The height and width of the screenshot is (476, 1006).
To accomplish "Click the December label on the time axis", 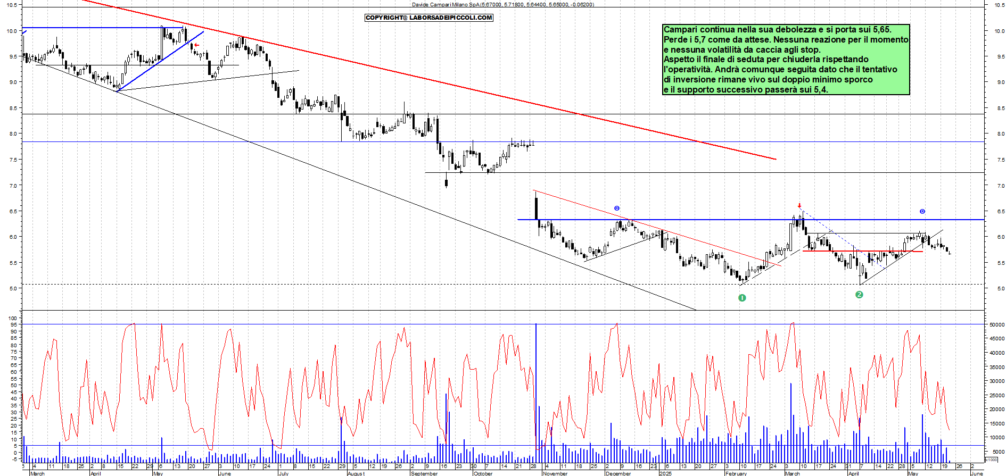I will (x=618, y=473).
